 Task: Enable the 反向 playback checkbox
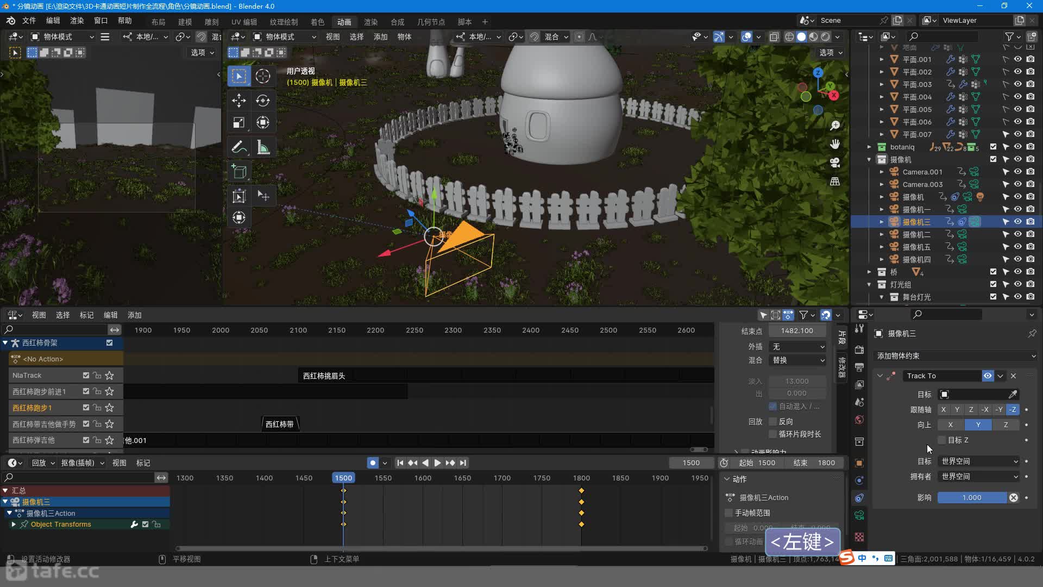(x=773, y=422)
